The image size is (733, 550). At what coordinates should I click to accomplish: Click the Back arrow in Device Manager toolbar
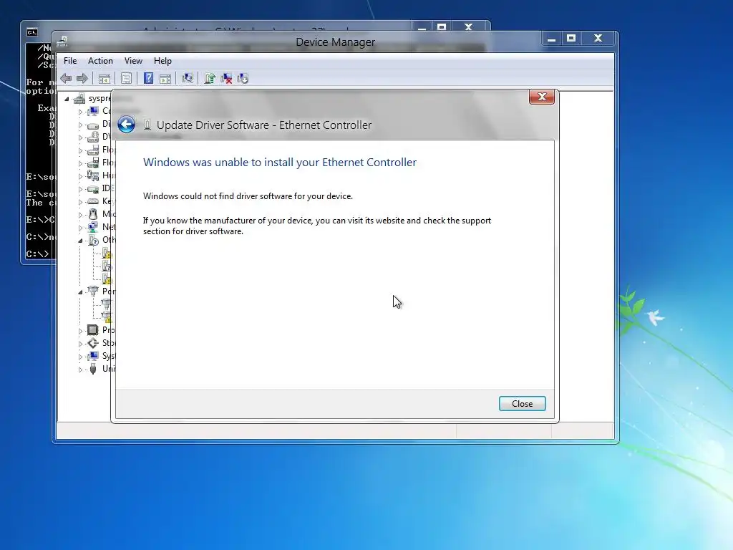tap(66, 79)
